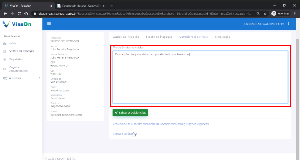Click the VisaOn logo

point(17,24)
